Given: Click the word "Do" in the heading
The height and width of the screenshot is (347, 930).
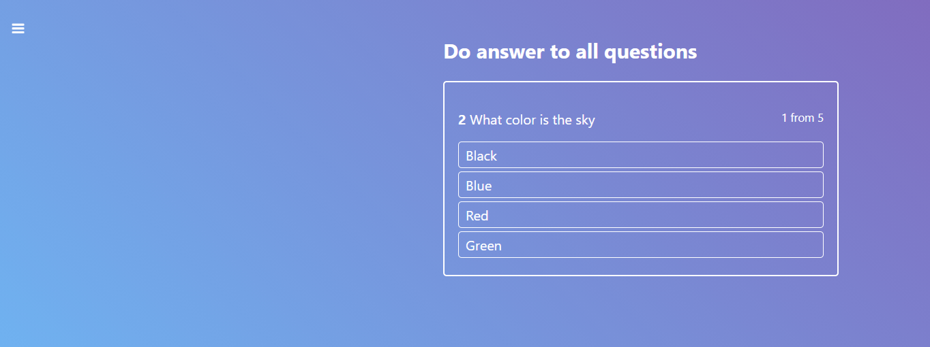Looking at the screenshot, I should point(457,52).
